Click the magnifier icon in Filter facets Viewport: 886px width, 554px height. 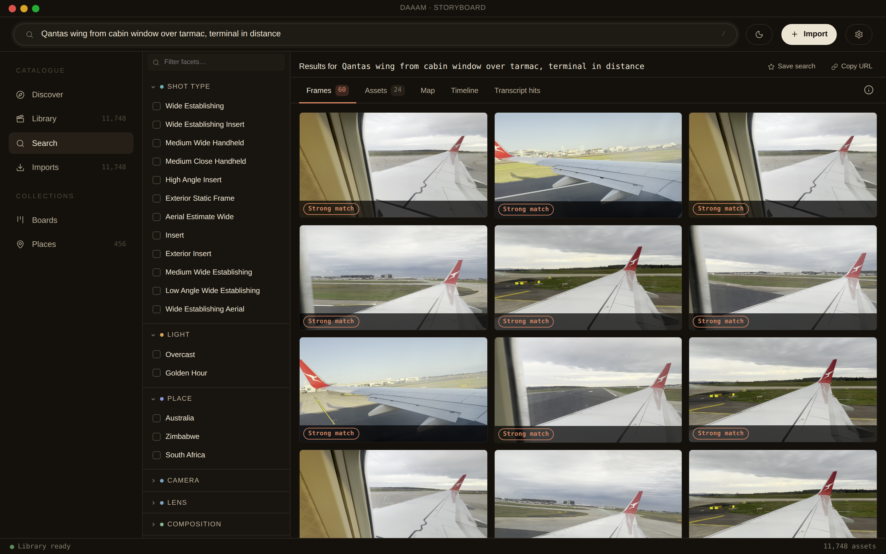click(x=156, y=62)
